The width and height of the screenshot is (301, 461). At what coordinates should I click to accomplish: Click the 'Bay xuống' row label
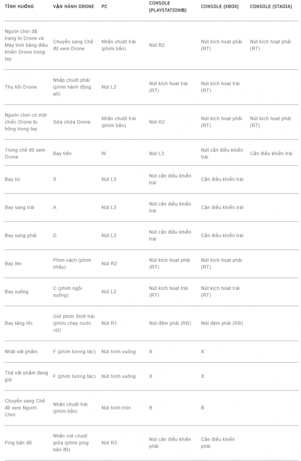tap(17, 292)
